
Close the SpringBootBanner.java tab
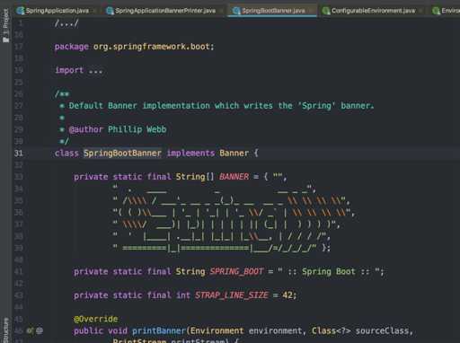pos(312,11)
